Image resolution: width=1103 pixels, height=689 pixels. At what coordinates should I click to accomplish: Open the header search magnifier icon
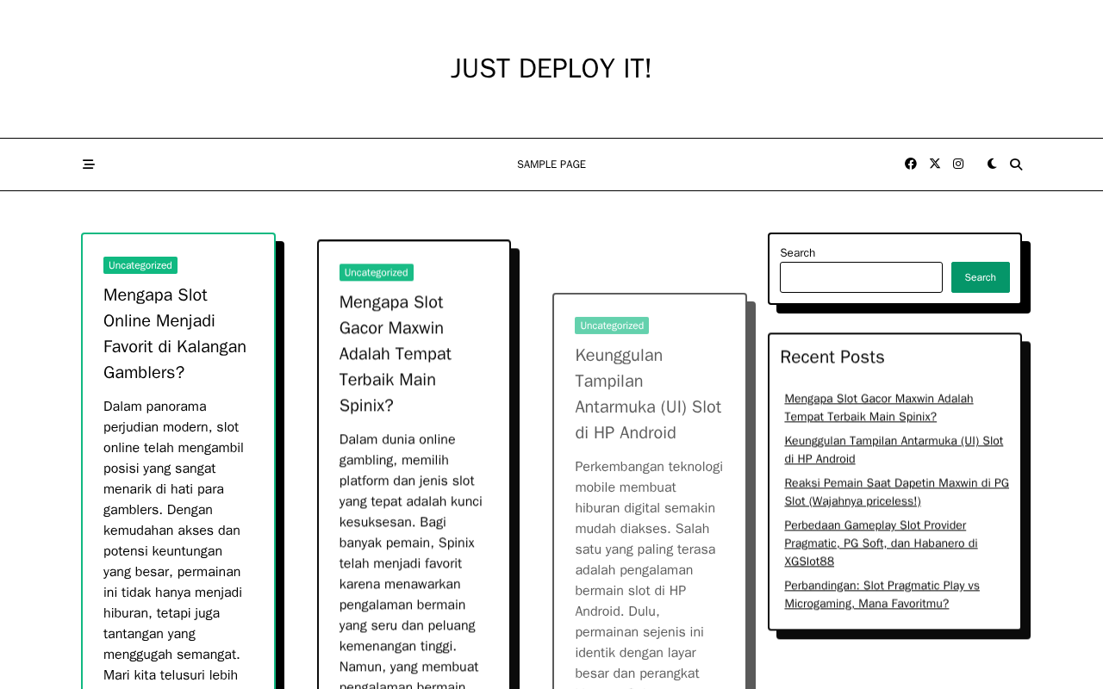tap(1016, 164)
